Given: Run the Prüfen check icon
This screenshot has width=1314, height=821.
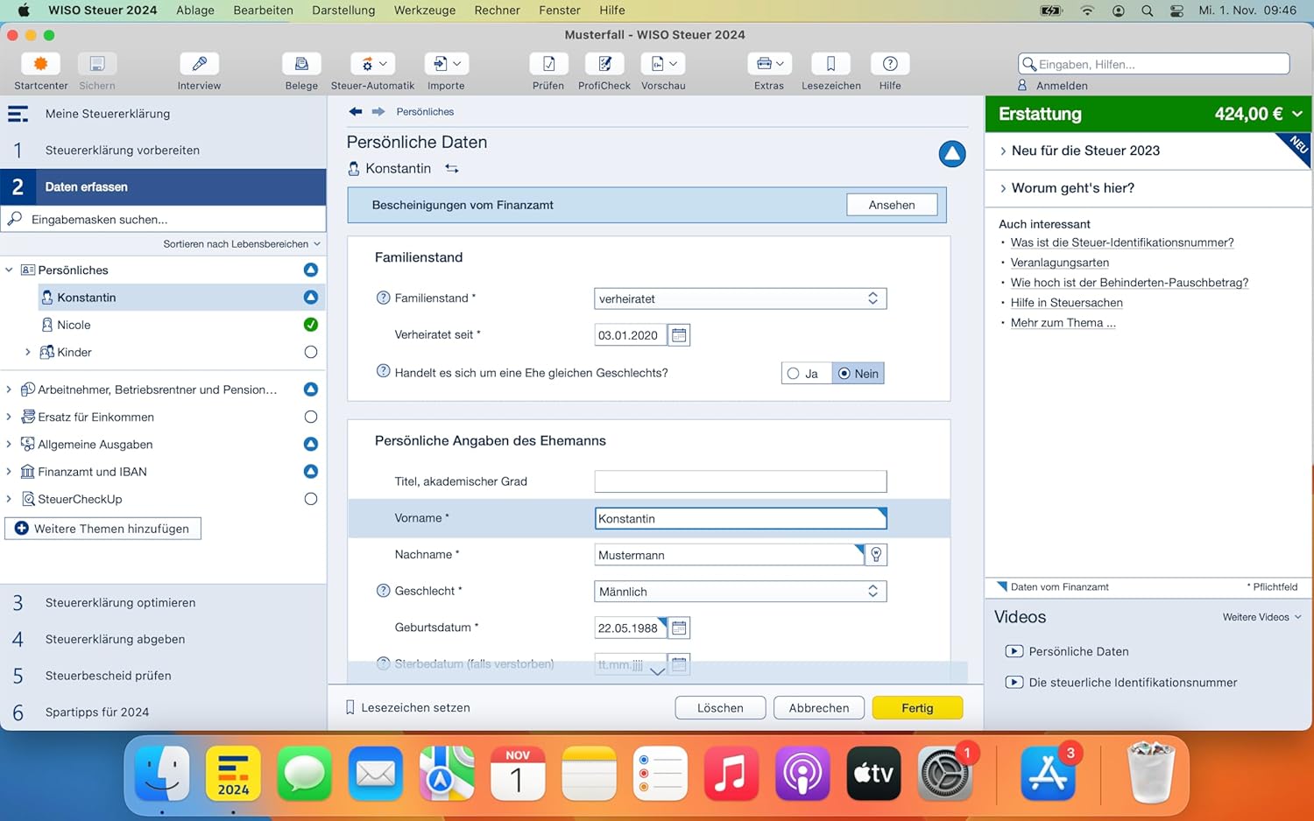Looking at the screenshot, I should pos(548,64).
